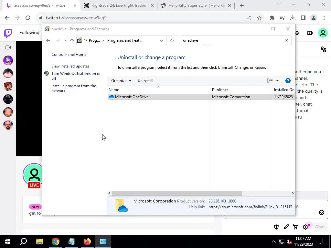Select the Microsoft OneDrive row
The height and width of the screenshot is (248, 331).
click(201, 97)
